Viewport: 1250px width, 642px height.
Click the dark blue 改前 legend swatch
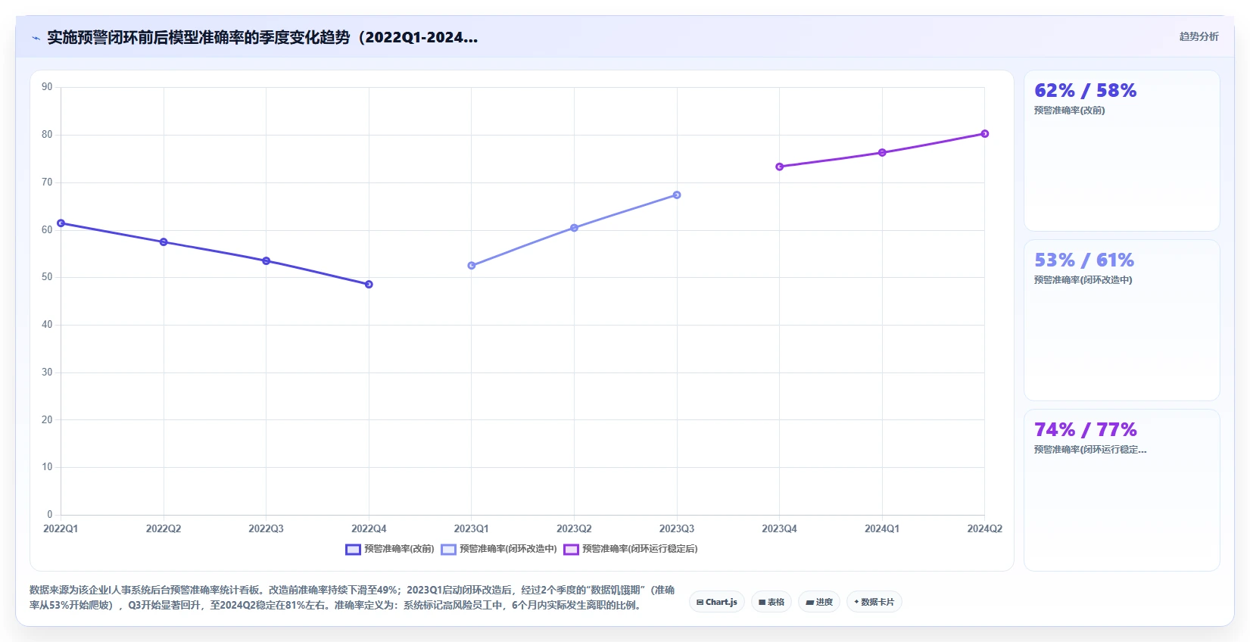tap(353, 550)
